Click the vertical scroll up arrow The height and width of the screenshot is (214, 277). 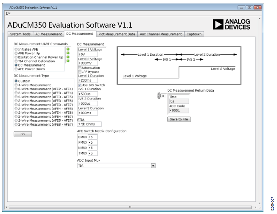click(x=260, y=18)
